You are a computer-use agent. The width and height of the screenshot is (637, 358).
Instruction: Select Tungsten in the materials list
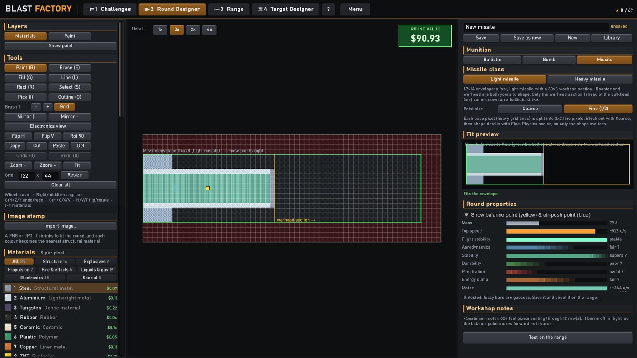(61, 308)
